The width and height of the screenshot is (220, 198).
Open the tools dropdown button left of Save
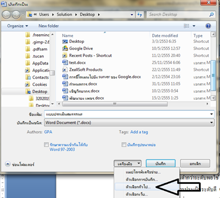pos(127,164)
